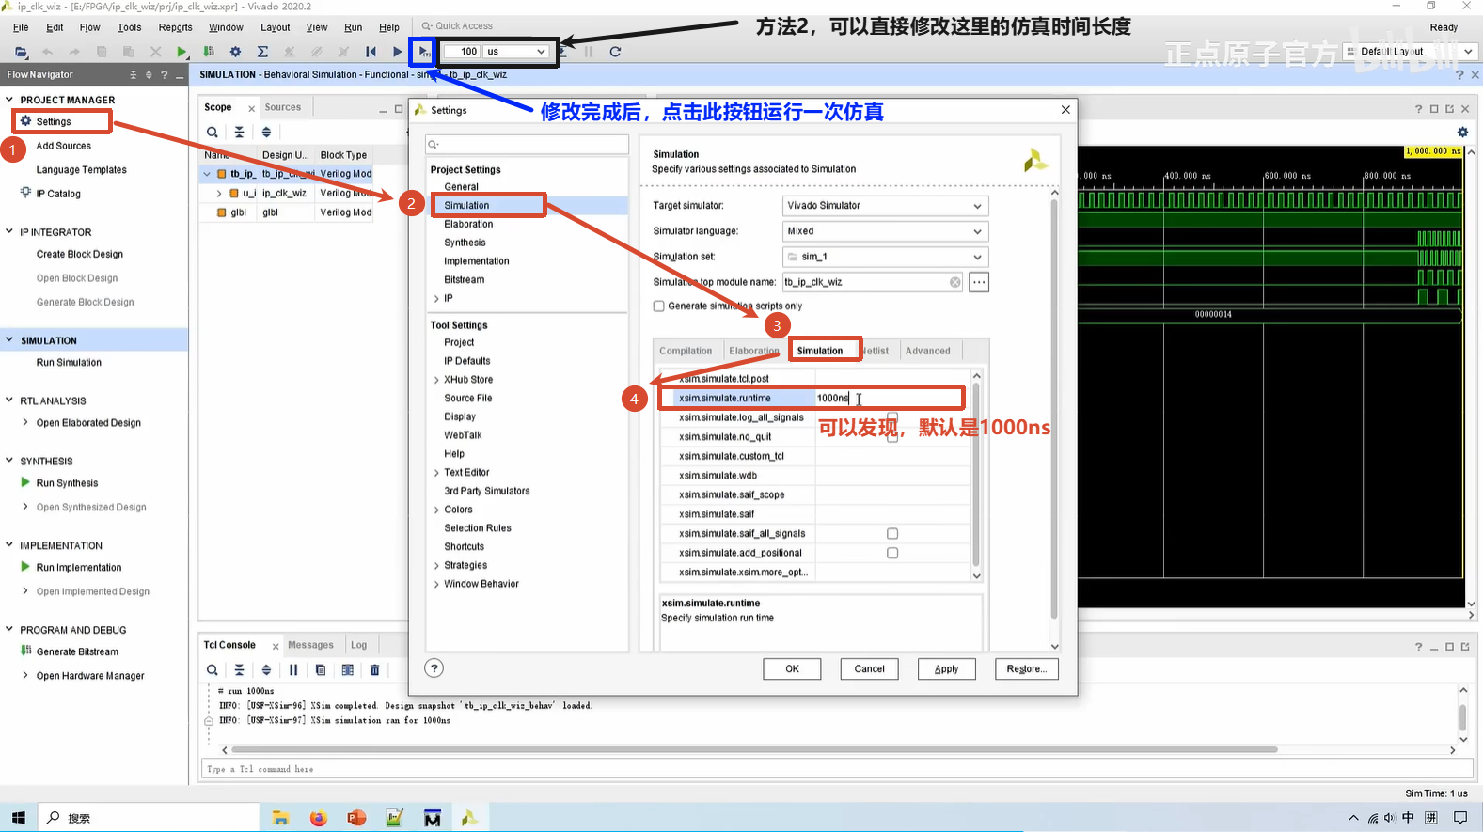Image resolution: width=1483 pixels, height=832 pixels.
Task: Click the green Run toolbar icon
Action: 181,52
